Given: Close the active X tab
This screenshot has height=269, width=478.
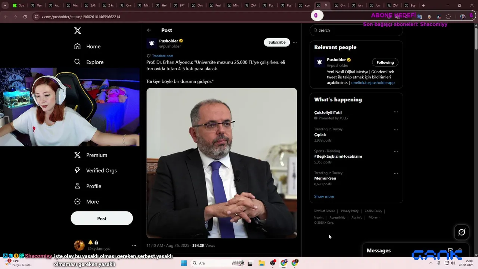Looking at the screenshot, I should 326,6.
